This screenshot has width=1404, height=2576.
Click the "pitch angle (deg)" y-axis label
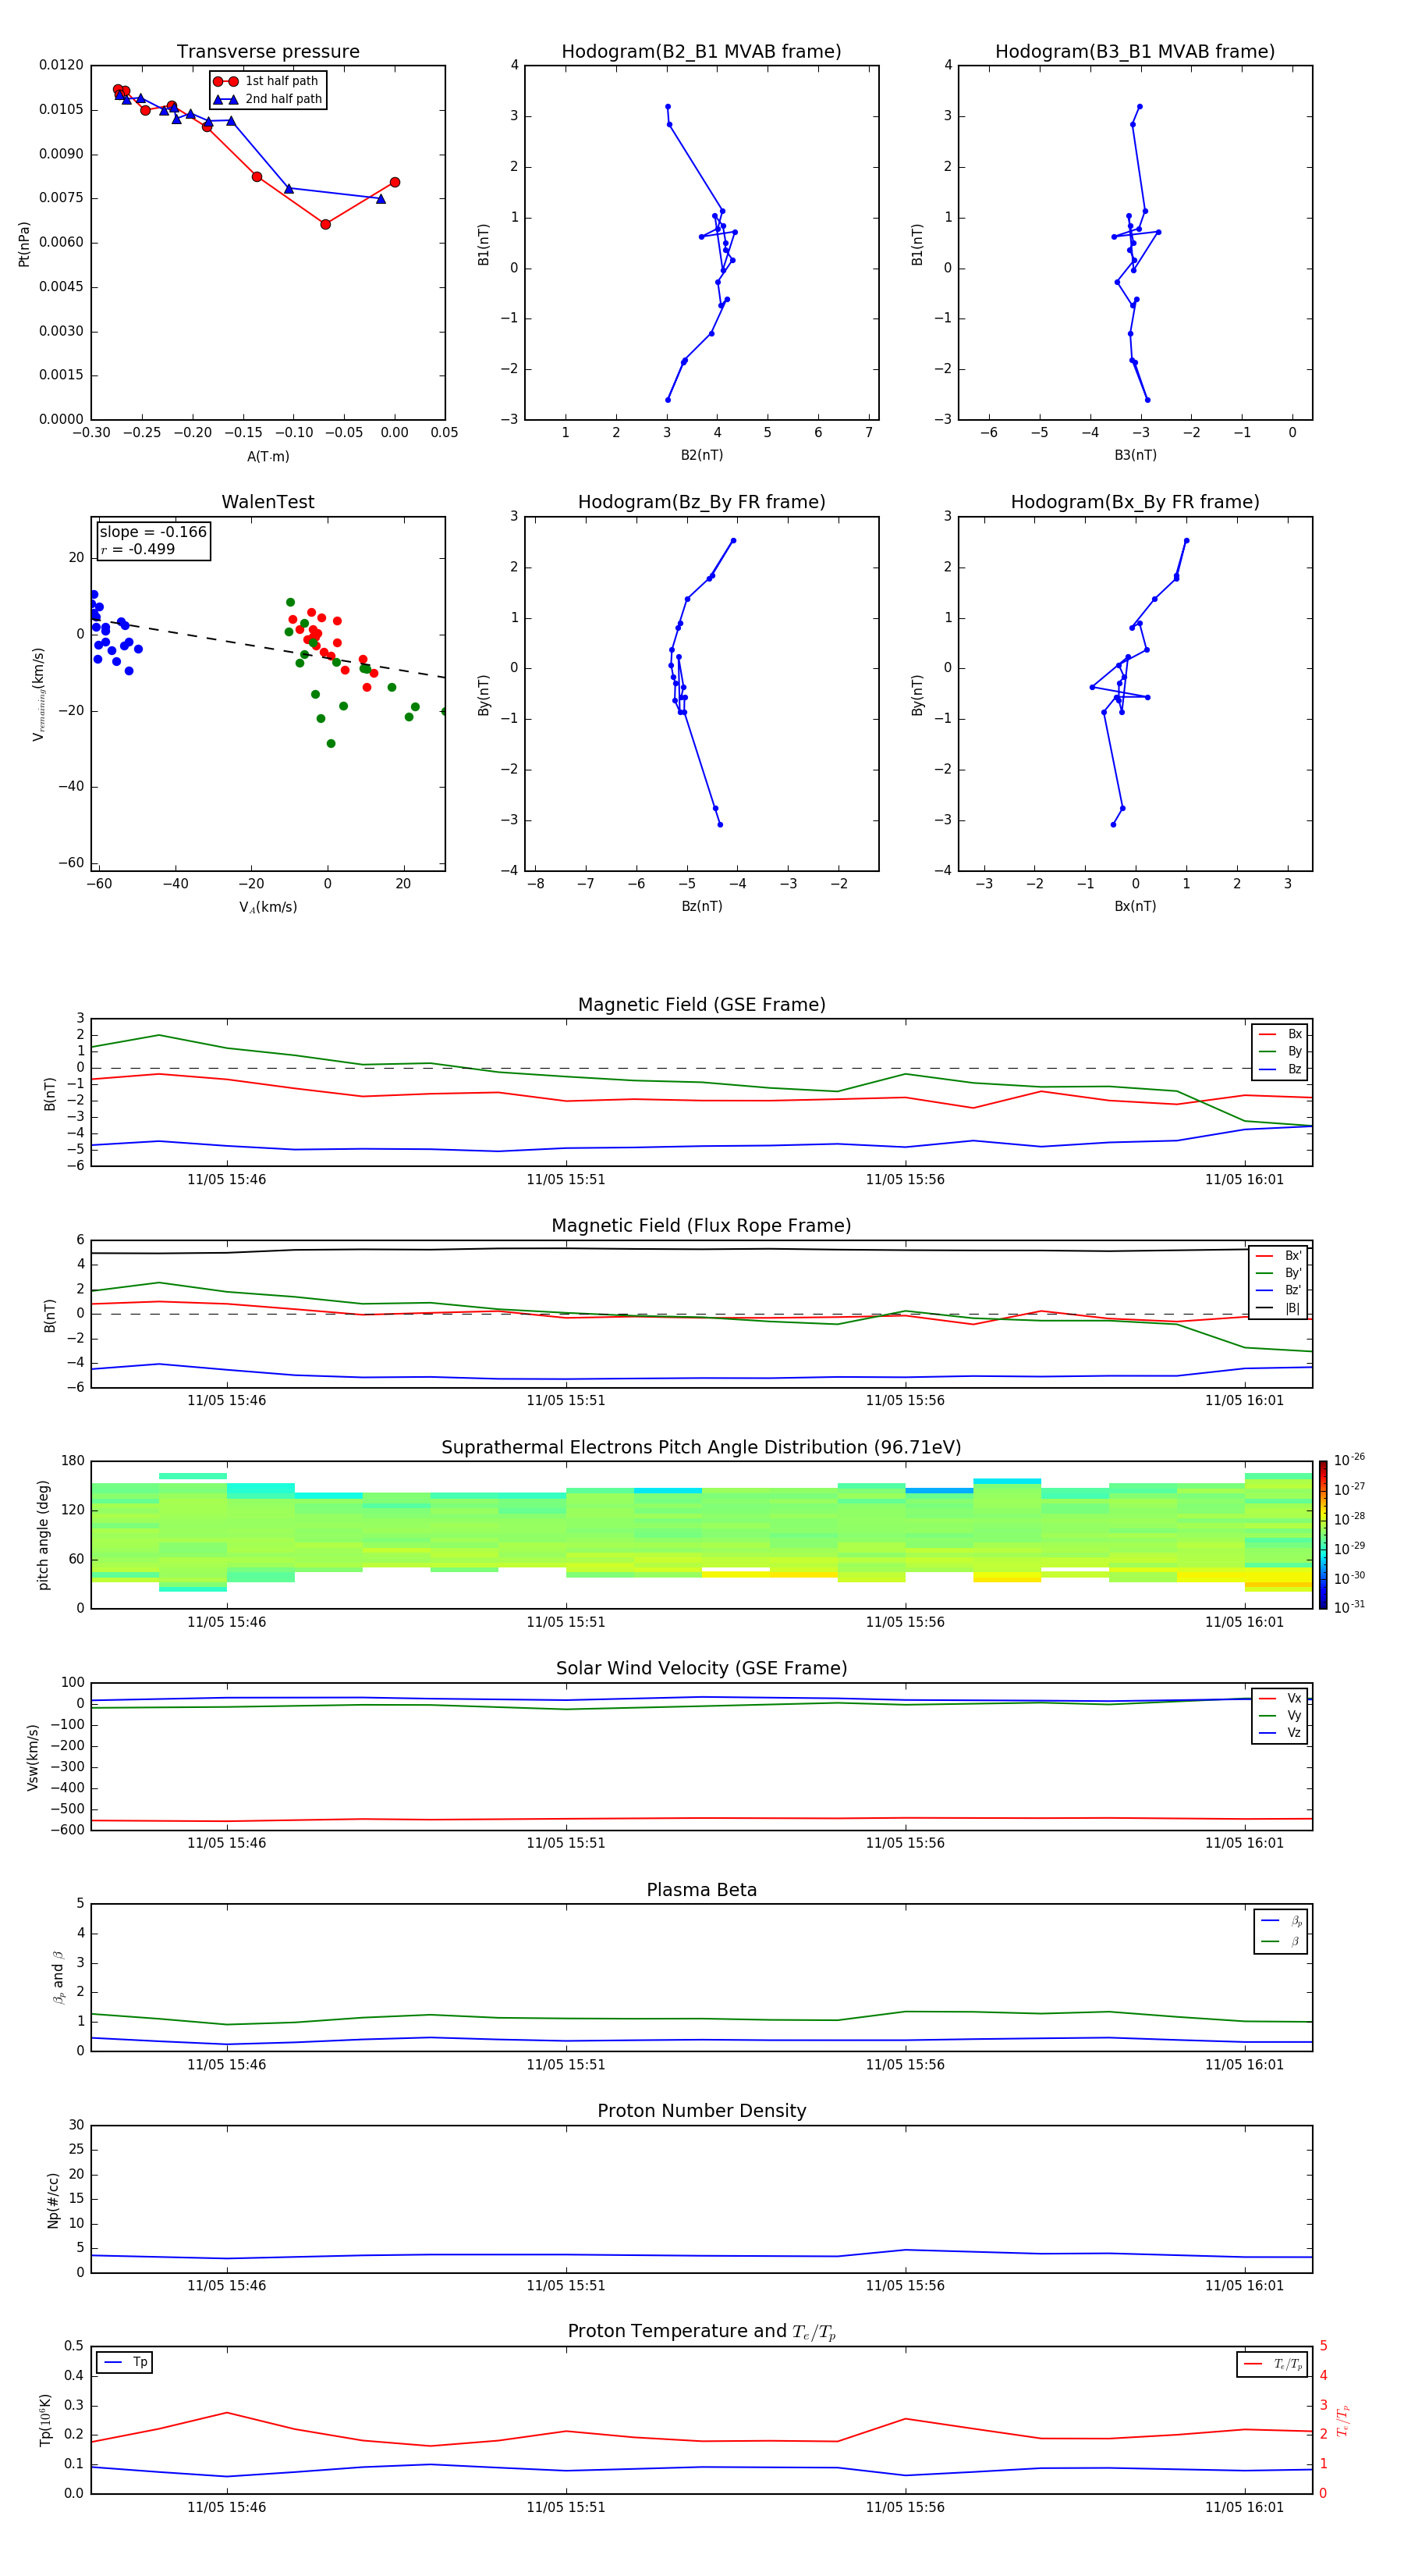pos(43,1535)
